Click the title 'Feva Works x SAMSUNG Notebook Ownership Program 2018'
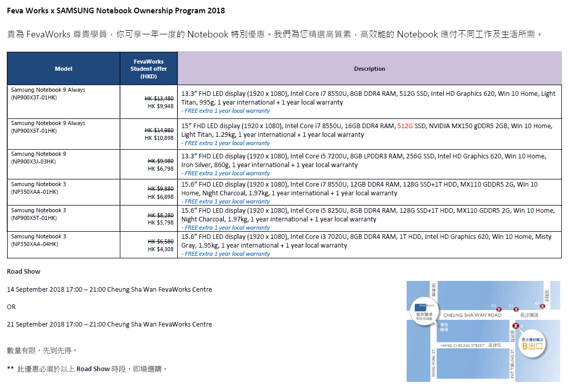Screen dimensions: 569x386 pos(116,11)
